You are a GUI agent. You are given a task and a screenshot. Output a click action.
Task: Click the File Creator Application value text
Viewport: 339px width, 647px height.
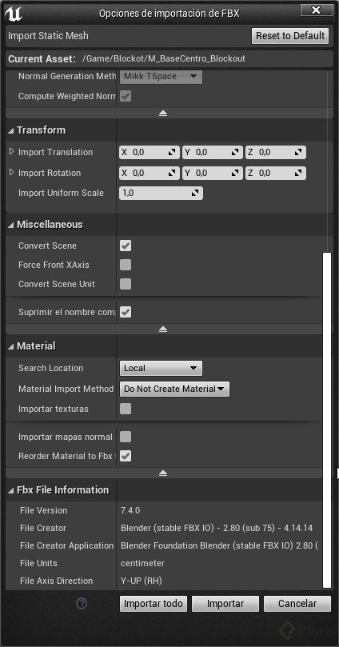pyautogui.click(x=219, y=545)
